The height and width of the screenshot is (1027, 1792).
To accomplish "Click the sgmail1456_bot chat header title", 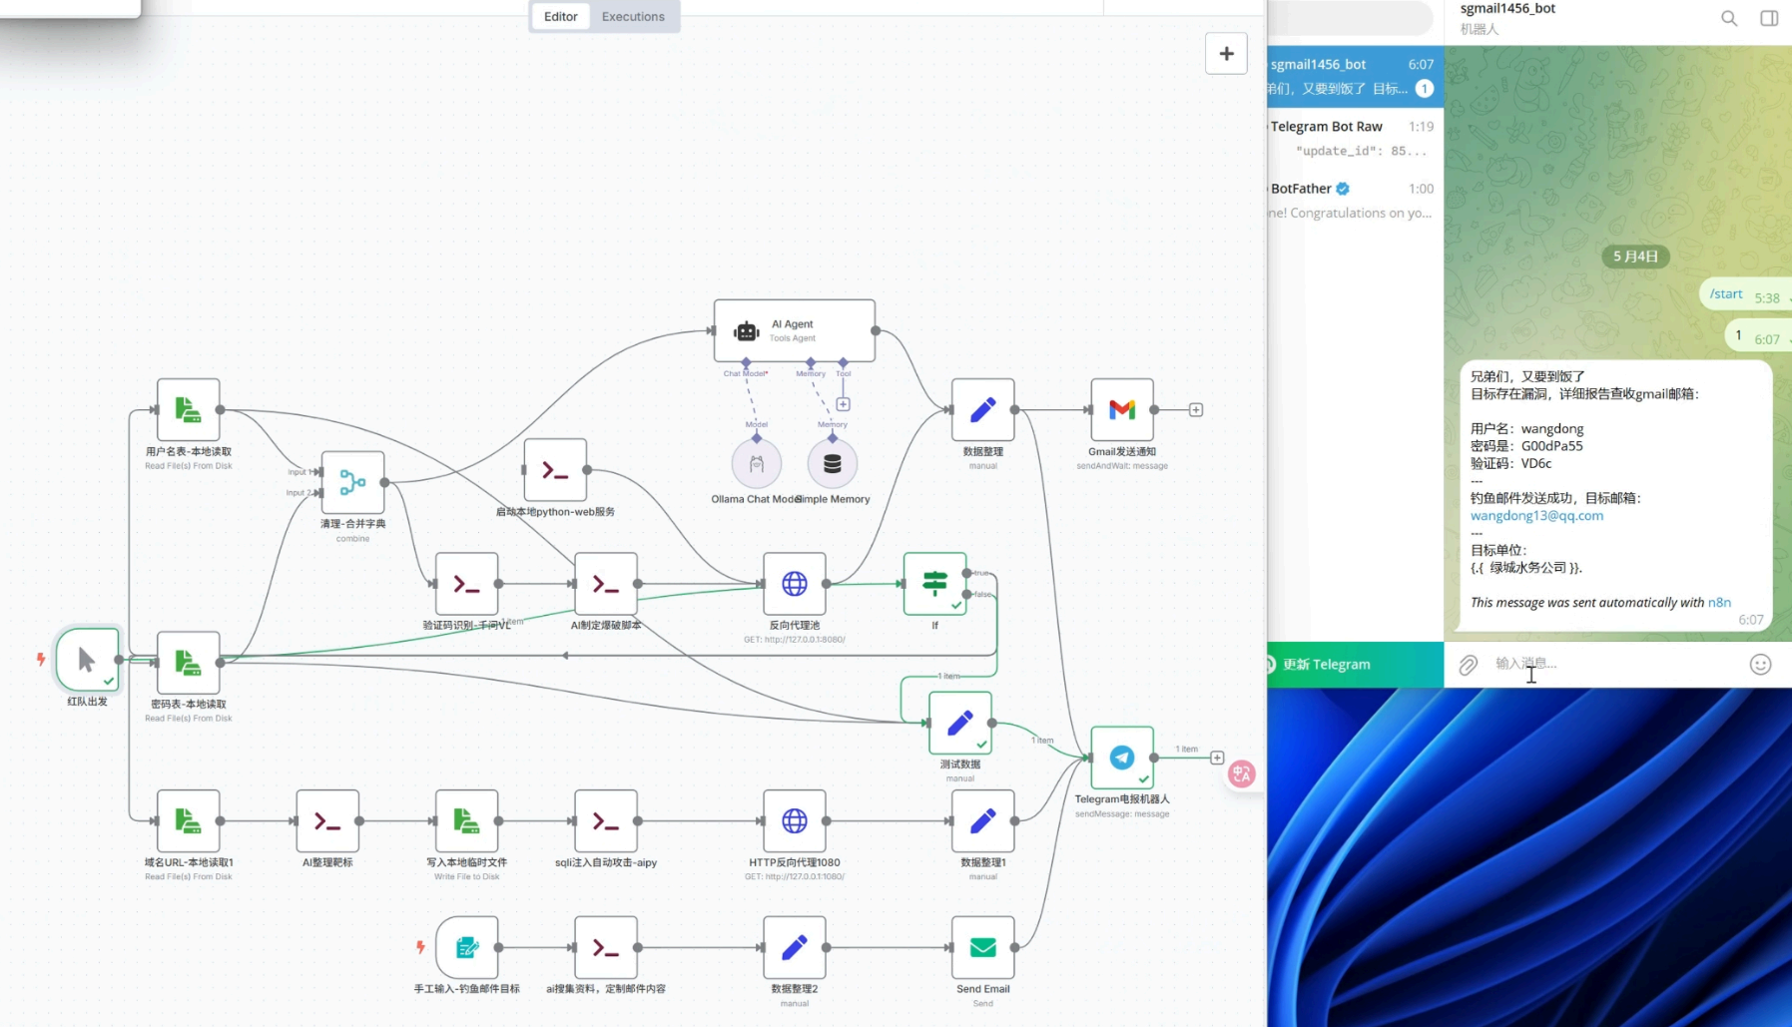I will point(1507,8).
